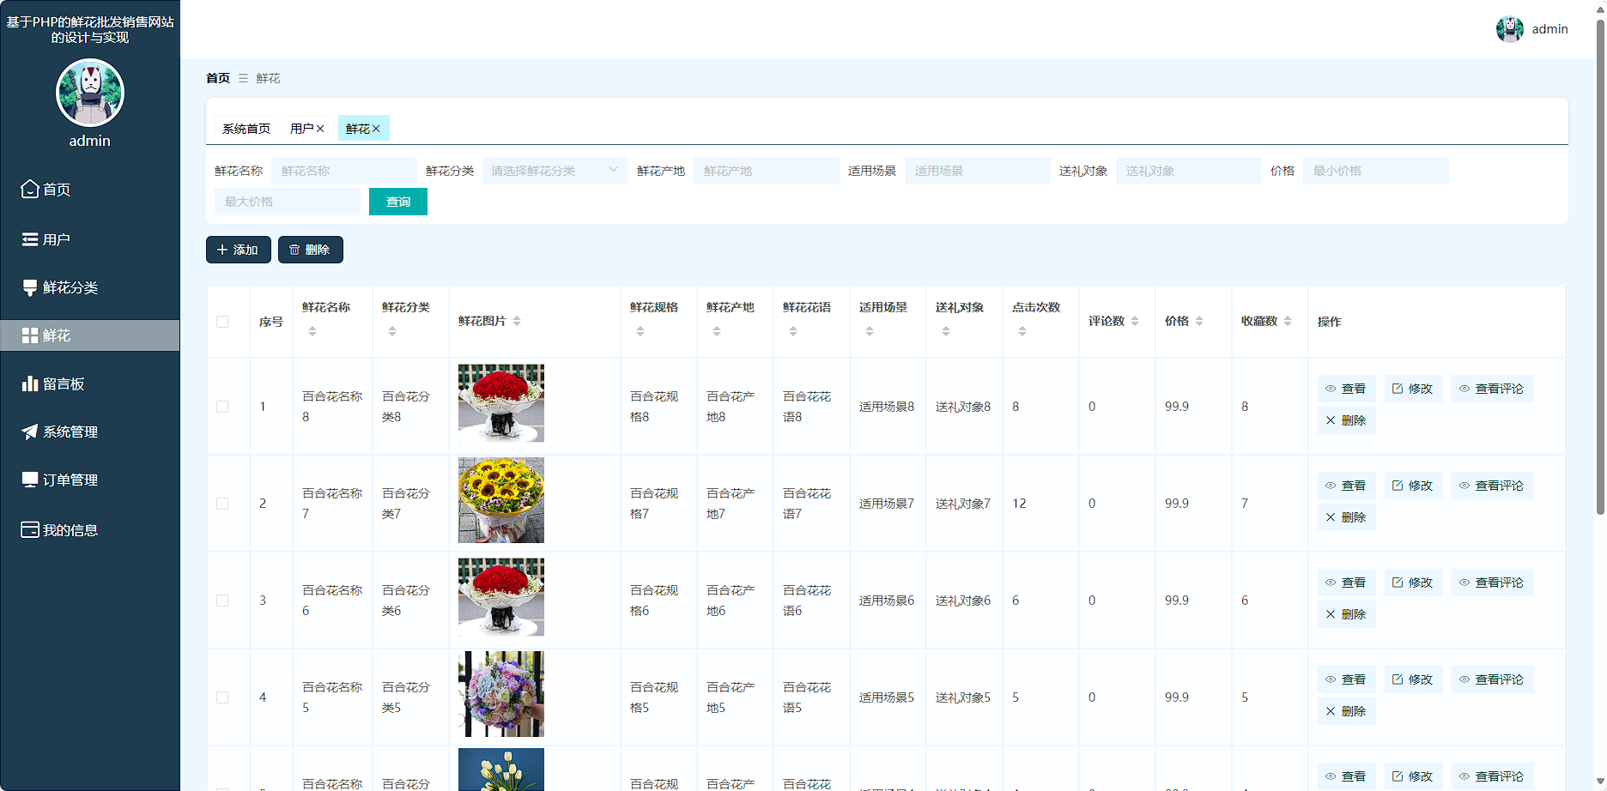Click the 最小价格 input field
This screenshot has height=791, width=1607.
click(1376, 171)
